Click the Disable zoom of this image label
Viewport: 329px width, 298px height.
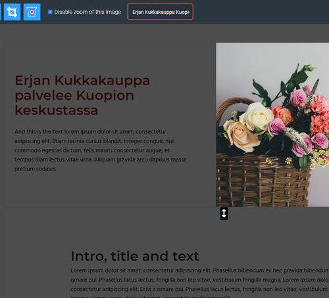tap(88, 12)
